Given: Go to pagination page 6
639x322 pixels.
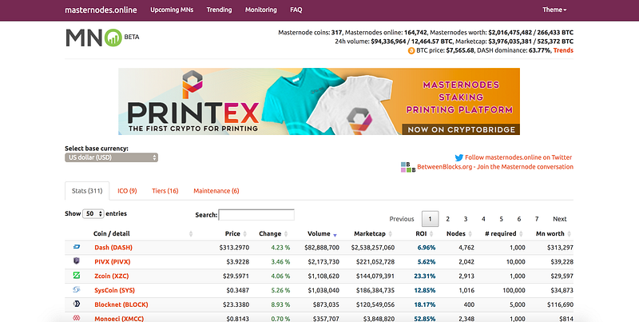Looking at the screenshot, I should (x=518, y=219).
